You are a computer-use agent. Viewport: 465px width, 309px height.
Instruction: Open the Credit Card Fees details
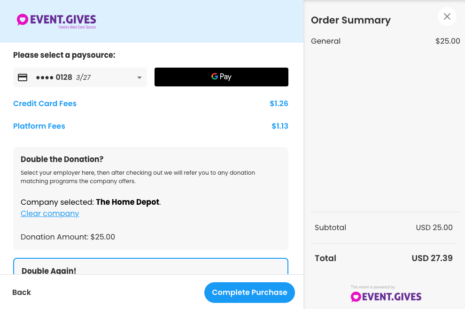point(45,103)
